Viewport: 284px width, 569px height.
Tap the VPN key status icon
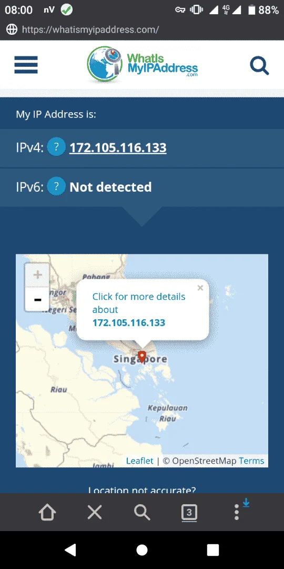tap(180, 10)
